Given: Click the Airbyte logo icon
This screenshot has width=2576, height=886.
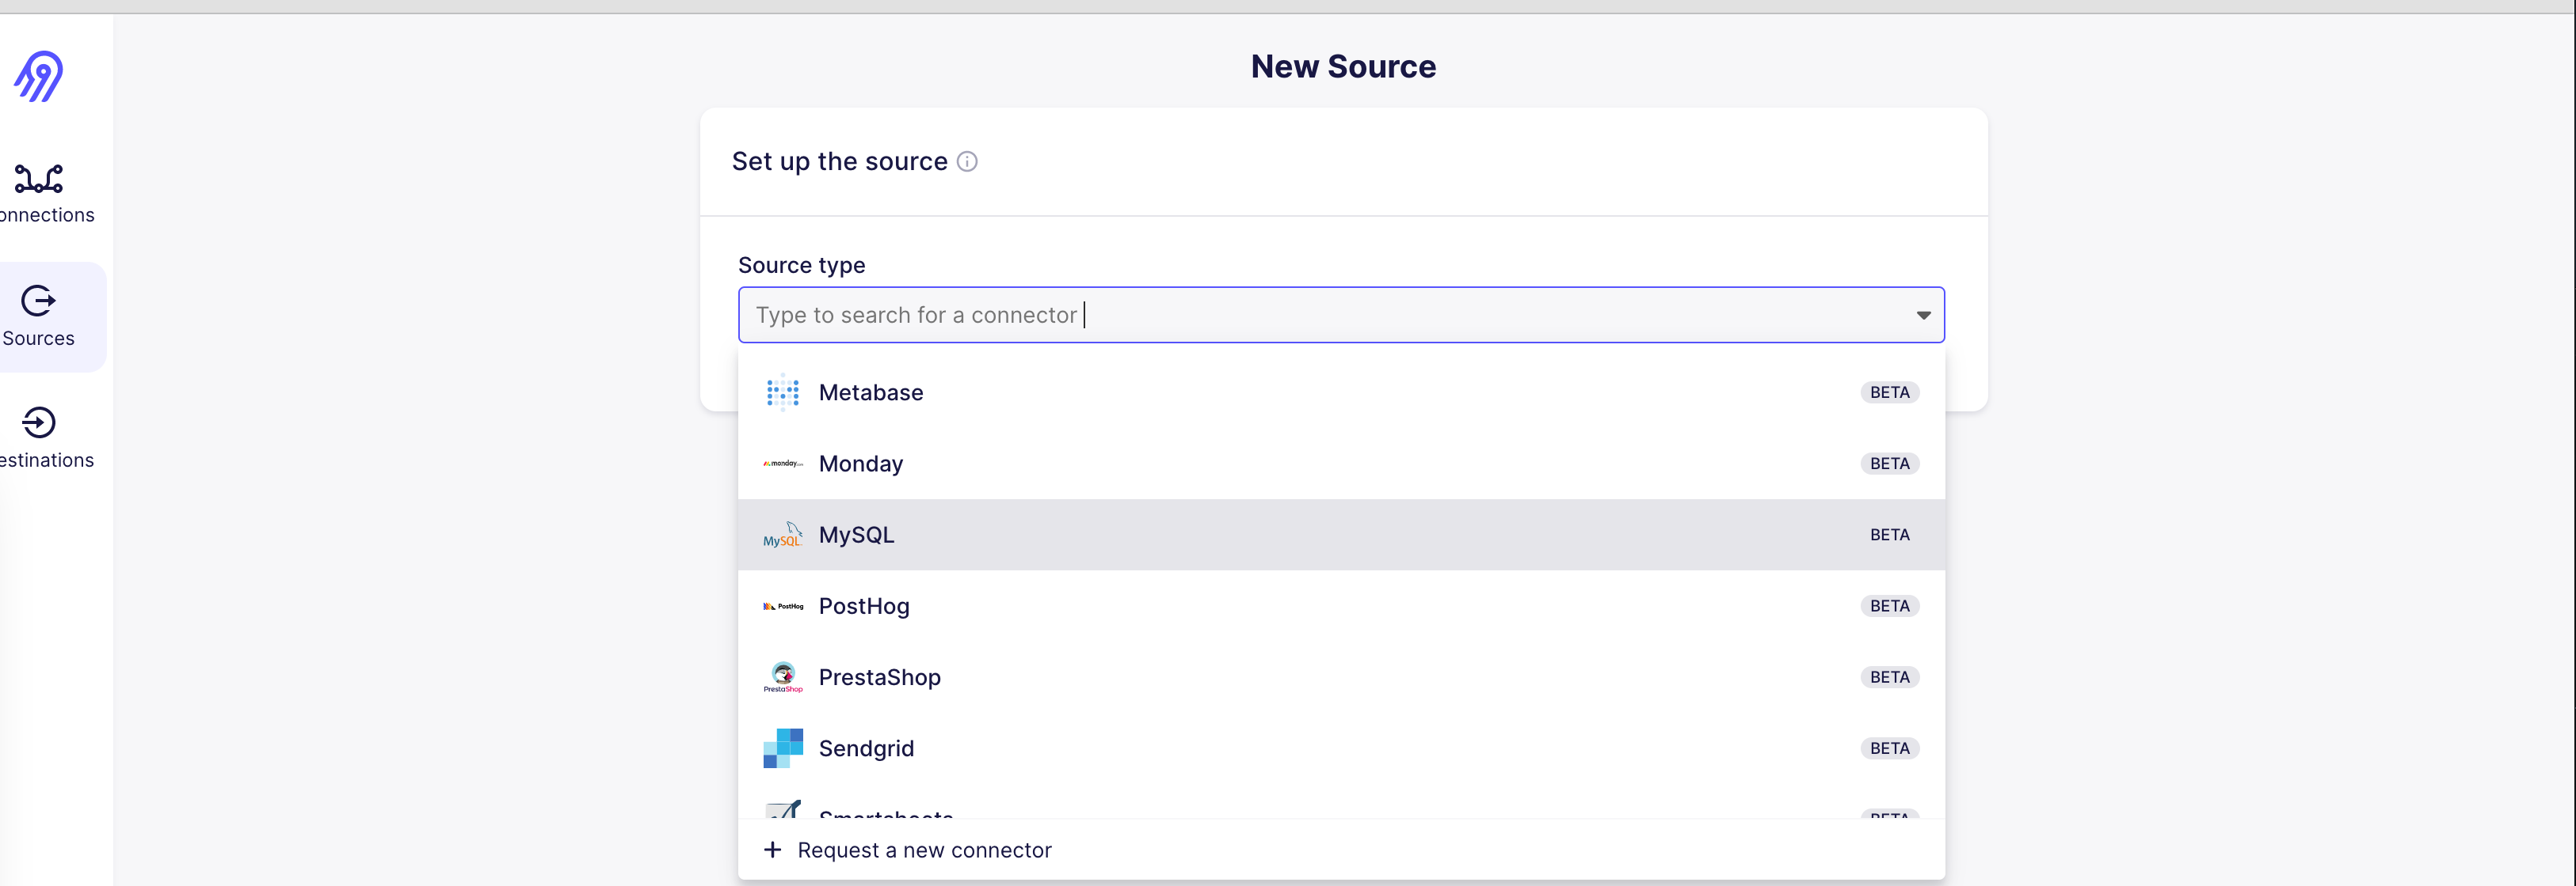Looking at the screenshot, I should (38, 77).
